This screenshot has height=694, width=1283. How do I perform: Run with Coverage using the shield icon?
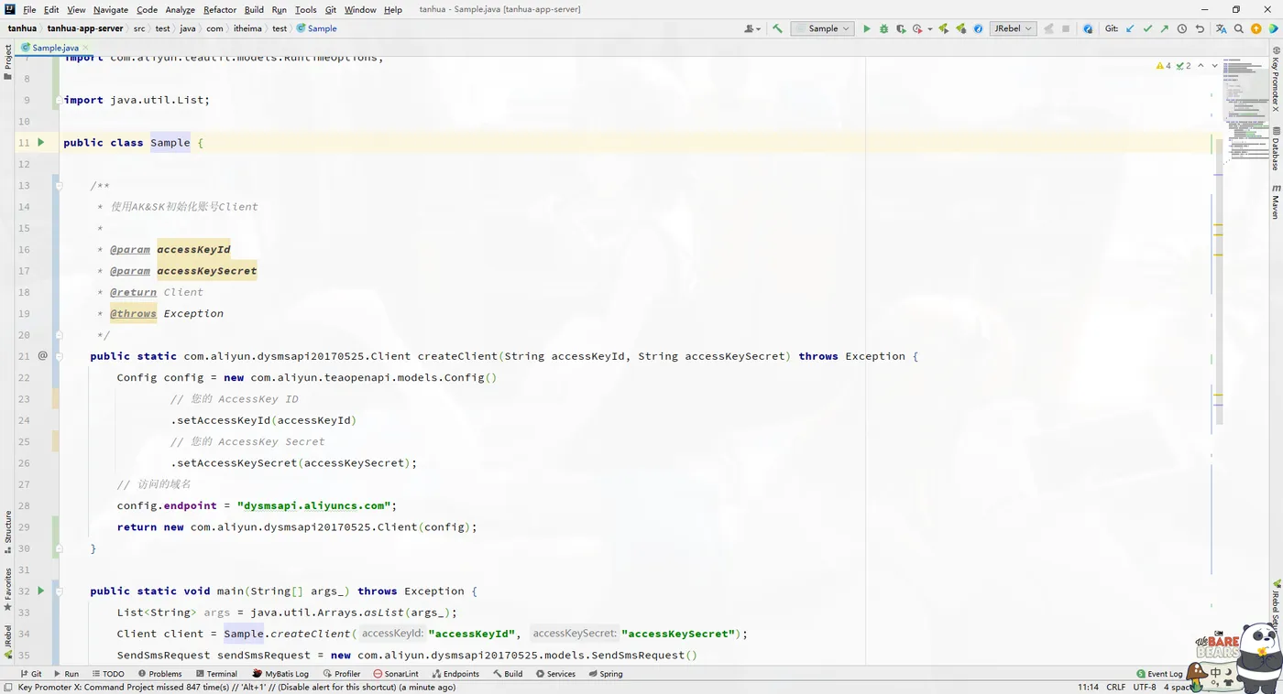(x=901, y=28)
